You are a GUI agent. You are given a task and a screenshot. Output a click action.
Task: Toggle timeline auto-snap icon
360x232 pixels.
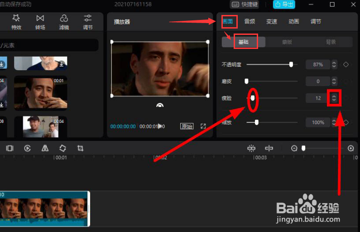(x=251, y=148)
